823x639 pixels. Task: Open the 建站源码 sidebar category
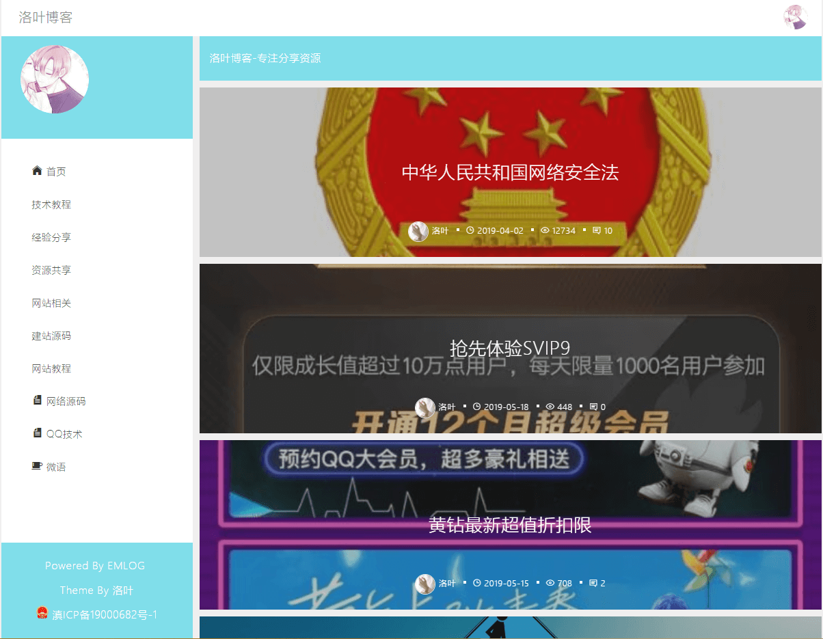pos(51,336)
